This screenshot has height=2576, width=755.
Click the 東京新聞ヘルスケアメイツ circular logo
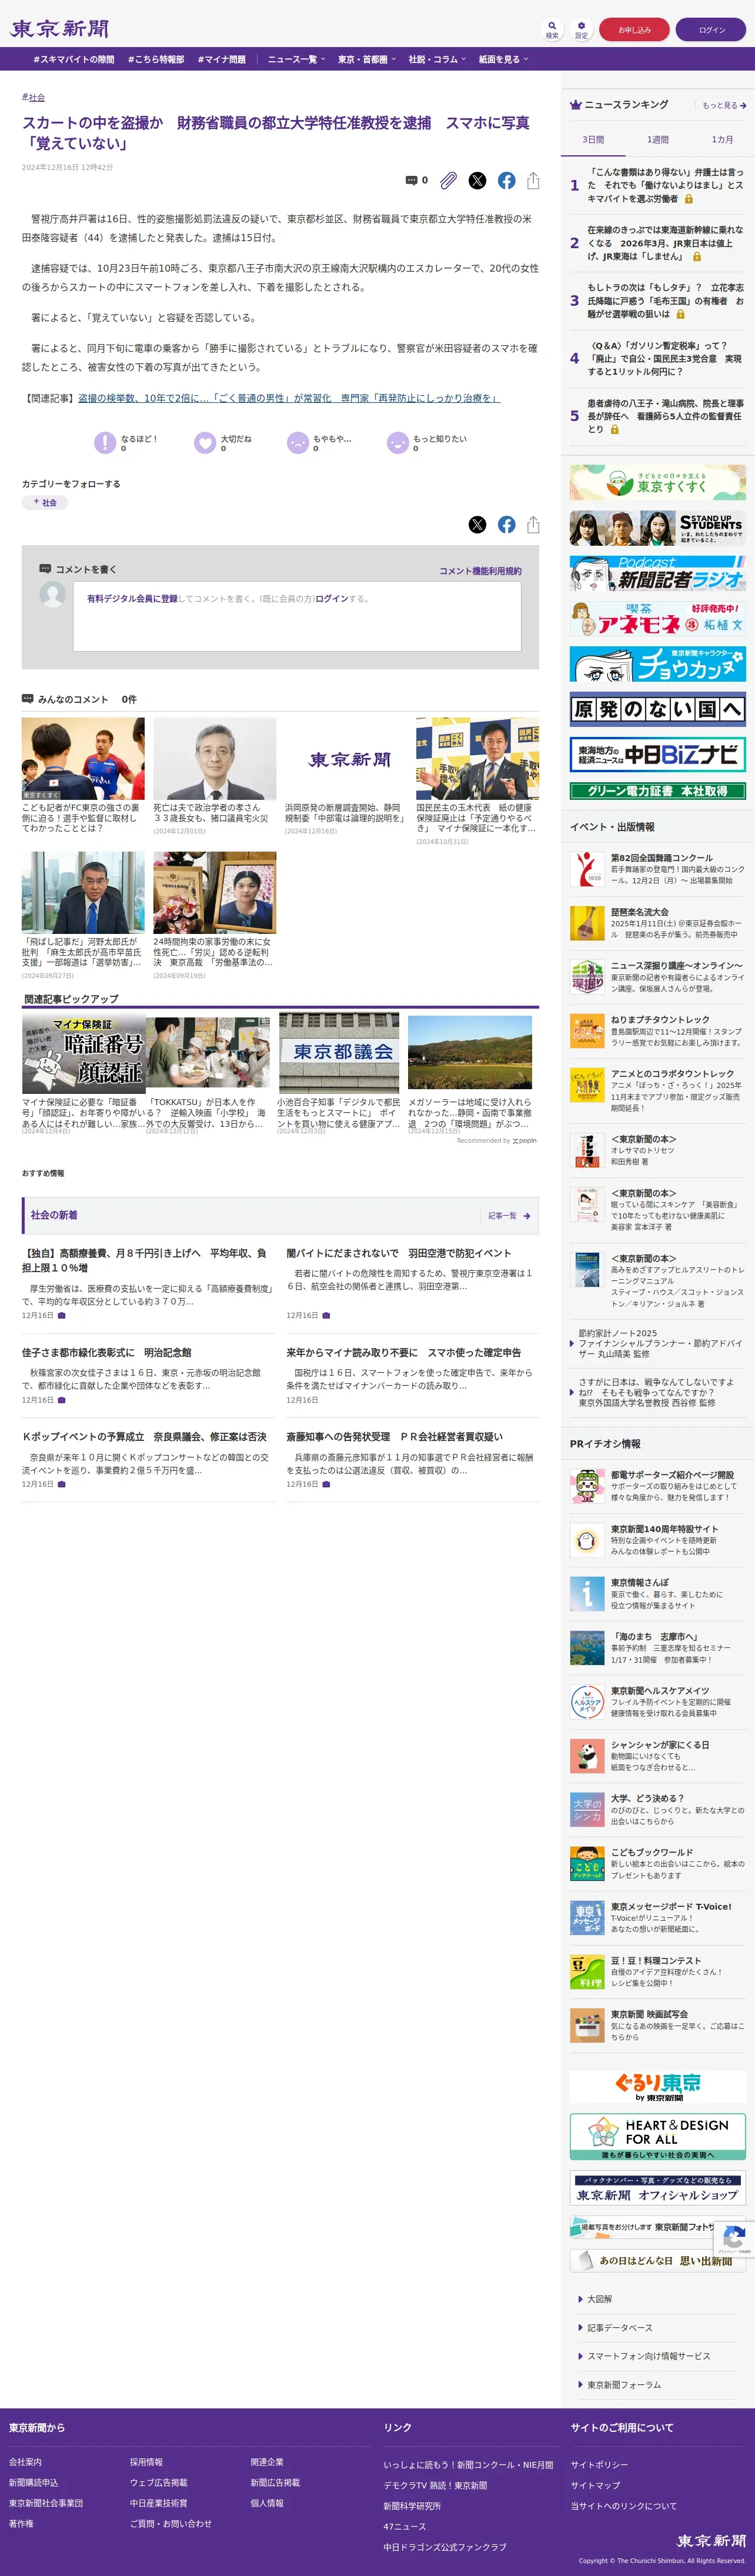point(587,1703)
